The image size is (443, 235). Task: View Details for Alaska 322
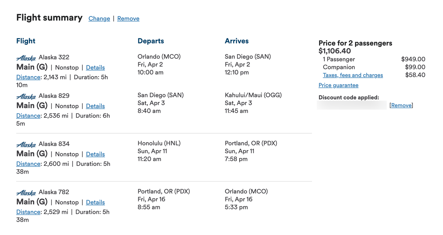(x=95, y=68)
